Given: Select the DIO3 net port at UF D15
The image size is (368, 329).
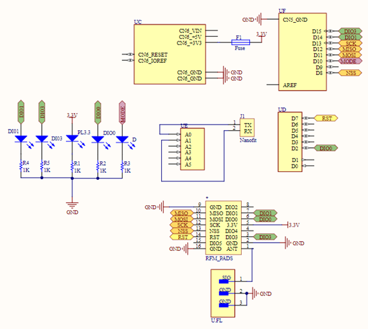Looking at the screenshot, I should [350, 31].
